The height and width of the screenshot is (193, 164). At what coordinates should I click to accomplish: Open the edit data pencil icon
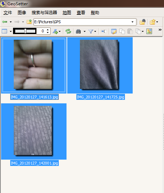114,31
